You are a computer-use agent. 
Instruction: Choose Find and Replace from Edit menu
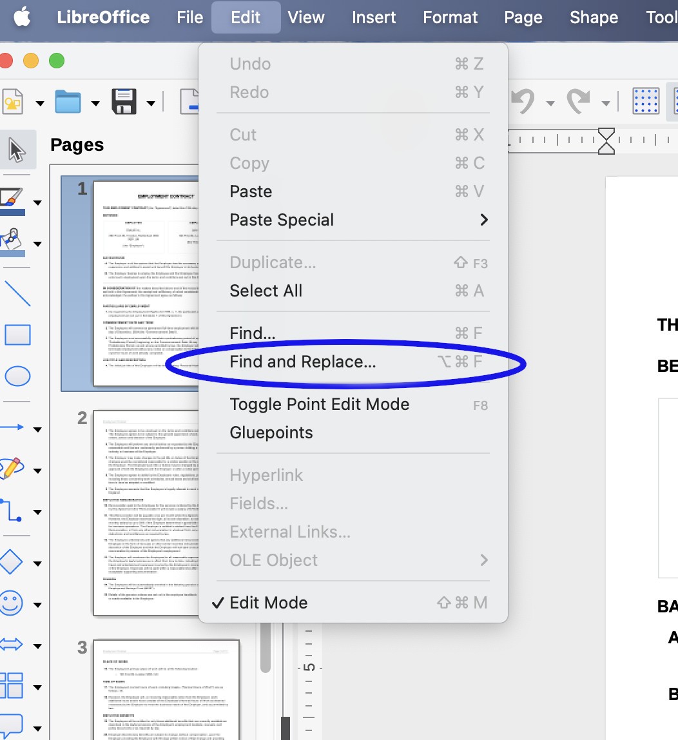(353, 362)
